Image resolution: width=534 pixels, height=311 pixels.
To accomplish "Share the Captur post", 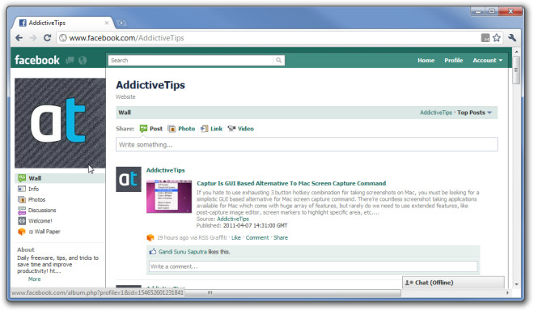I will [x=281, y=237].
